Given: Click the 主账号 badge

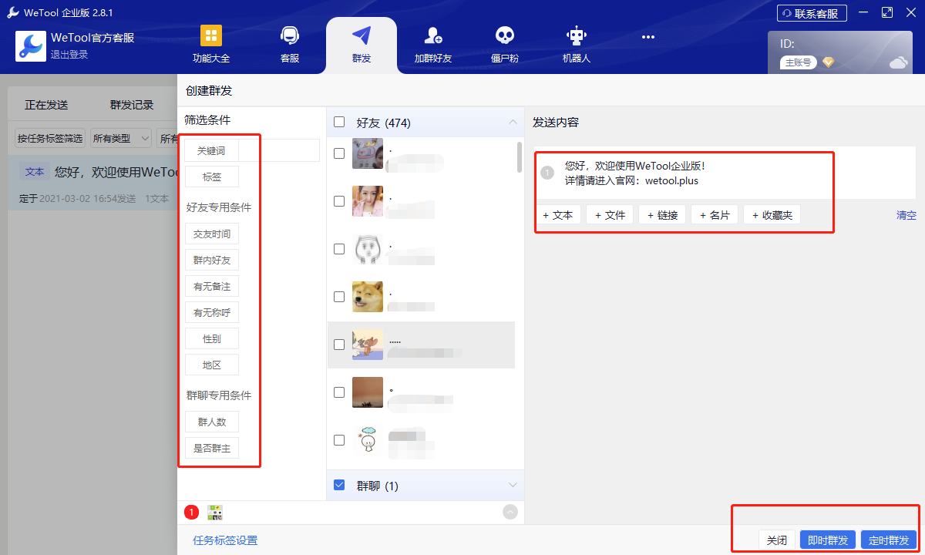Looking at the screenshot, I should 798,62.
